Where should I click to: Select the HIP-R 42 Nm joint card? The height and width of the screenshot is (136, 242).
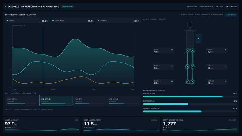[217, 51]
